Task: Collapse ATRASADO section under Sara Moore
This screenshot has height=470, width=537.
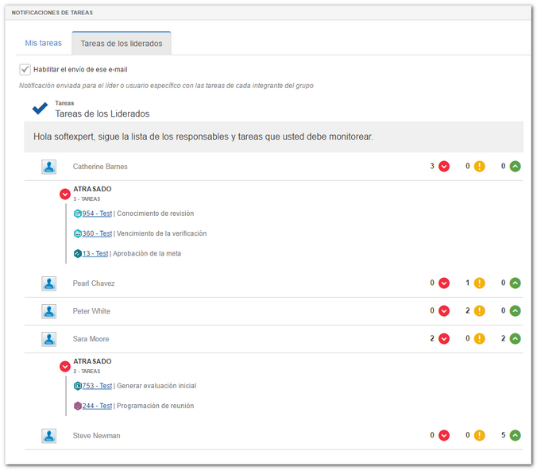Action: 65,367
